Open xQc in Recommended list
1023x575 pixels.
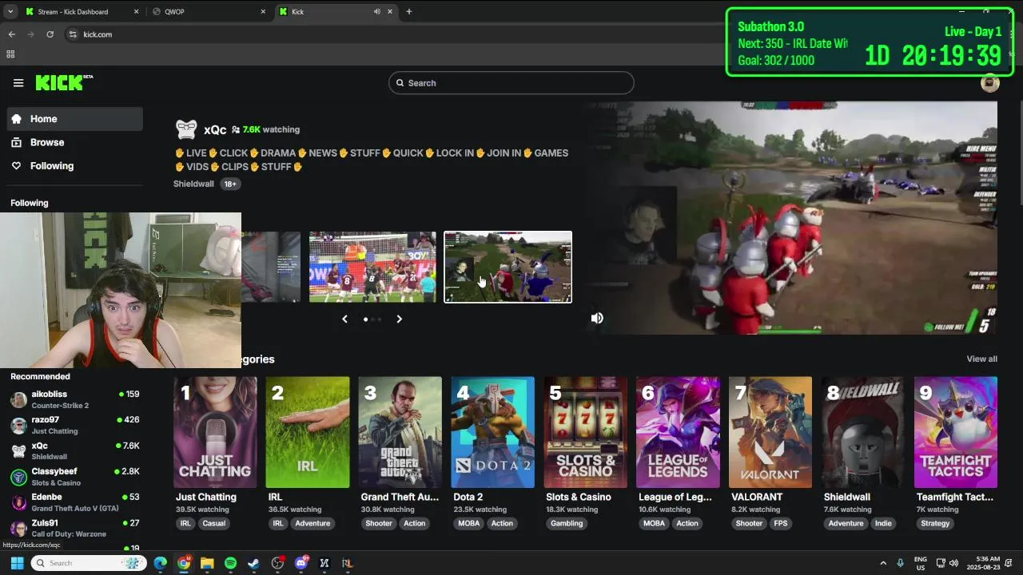(x=75, y=451)
